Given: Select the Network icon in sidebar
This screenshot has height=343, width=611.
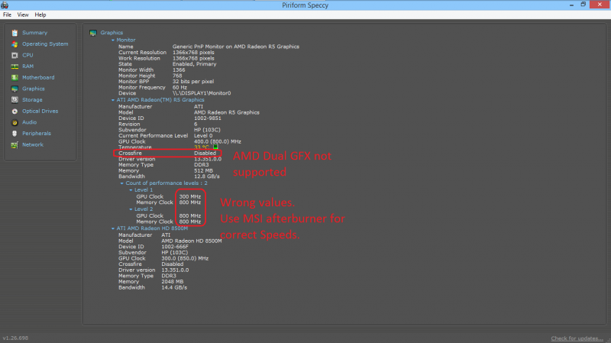Looking at the screenshot, I should click(x=15, y=145).
